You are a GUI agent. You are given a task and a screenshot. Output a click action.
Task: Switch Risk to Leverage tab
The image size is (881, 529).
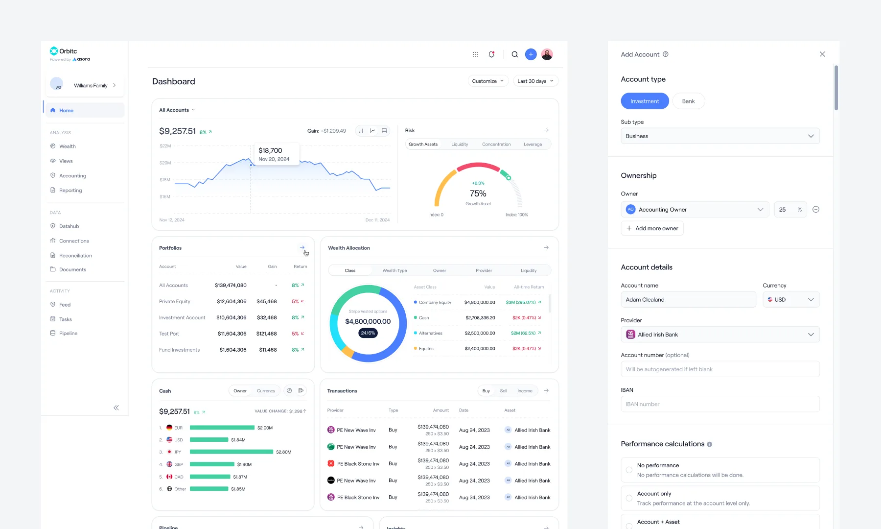click(x=533, y=144)
